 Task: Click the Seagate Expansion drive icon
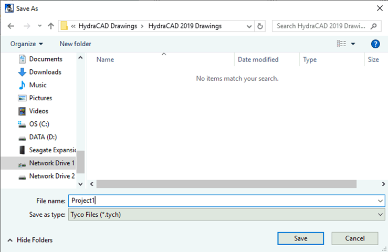pos(22,150)
